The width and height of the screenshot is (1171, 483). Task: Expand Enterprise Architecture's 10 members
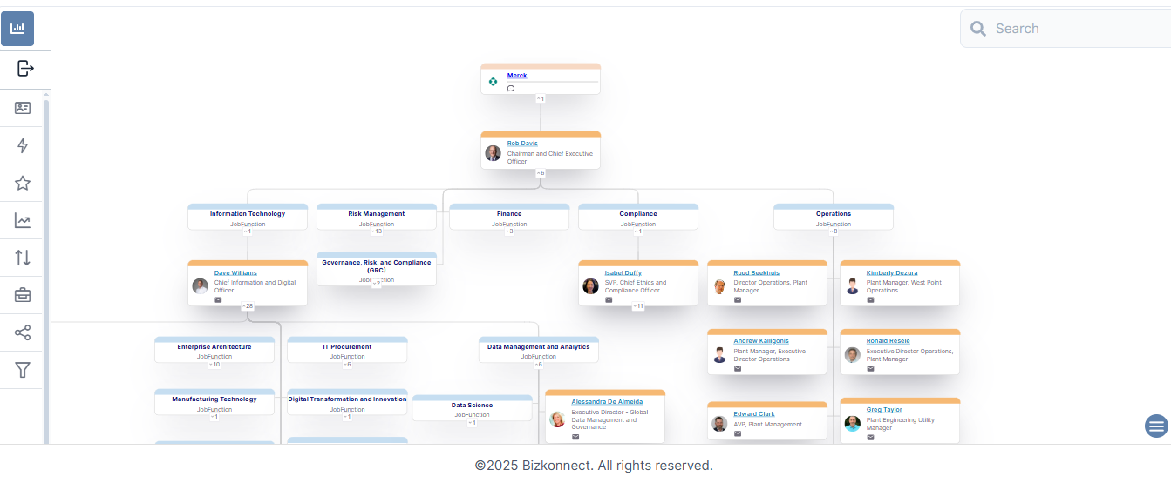coord(214,365)
